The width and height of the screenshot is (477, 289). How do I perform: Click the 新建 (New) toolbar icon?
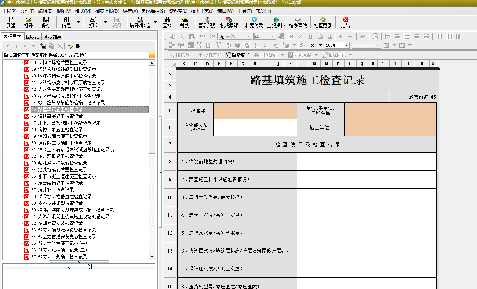[x=11, y=22]
